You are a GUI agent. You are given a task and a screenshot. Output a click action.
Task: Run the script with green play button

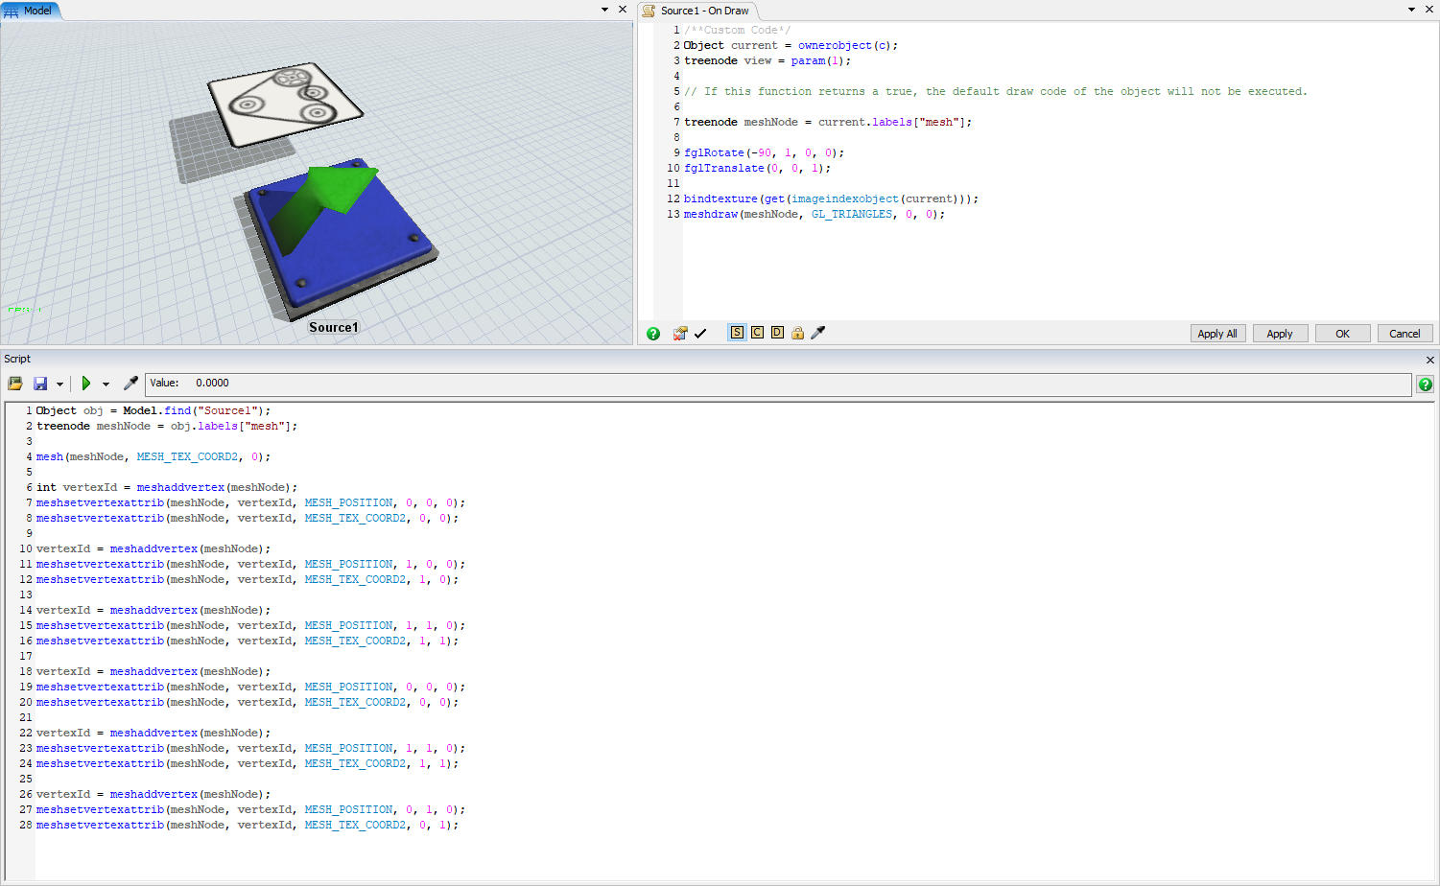85,384
